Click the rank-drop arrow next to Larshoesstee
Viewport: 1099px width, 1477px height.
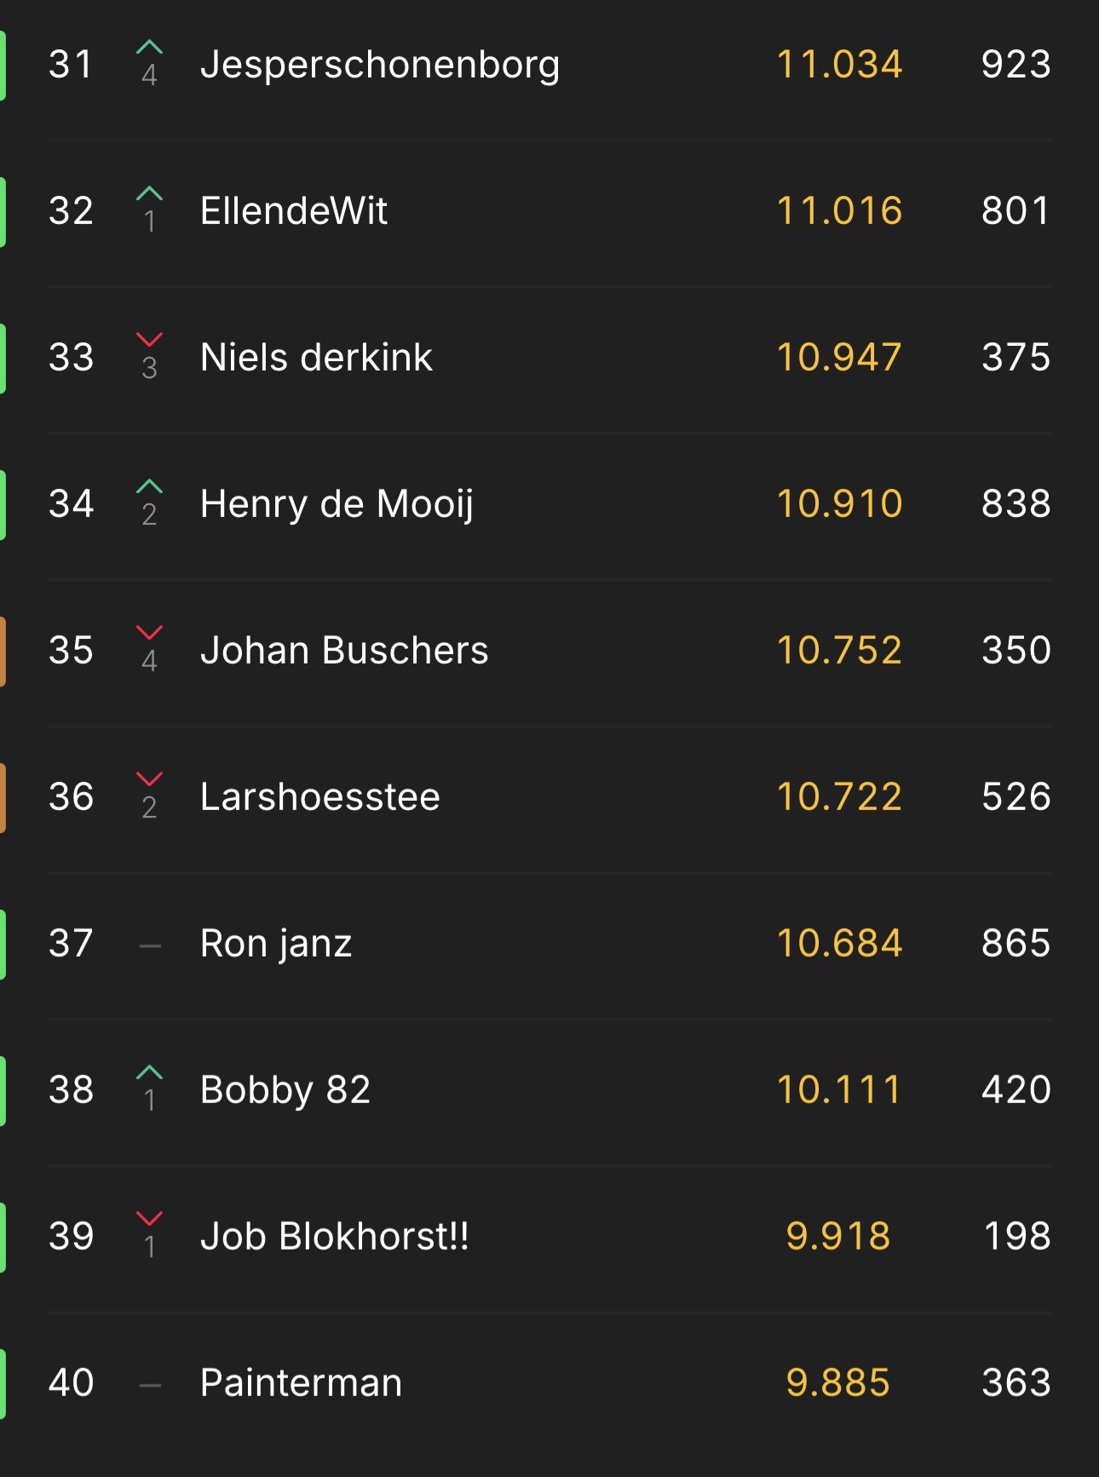point(149,779)
